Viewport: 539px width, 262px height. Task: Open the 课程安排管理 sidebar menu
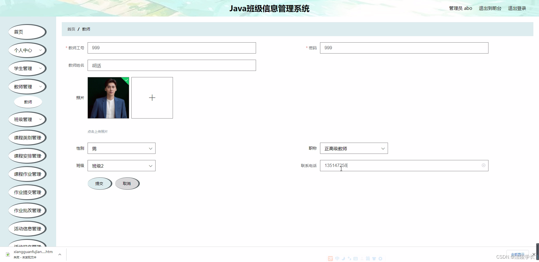point(27,156)
